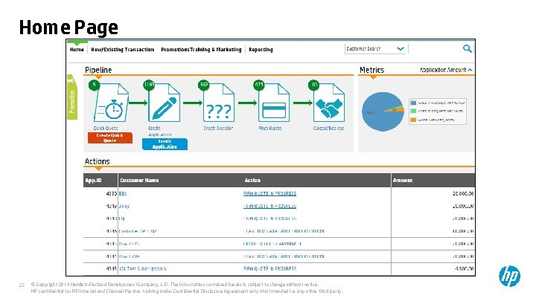This screenshot has width=536, height=301.
Task: Click the green count badge on Credit Decision
Action: coord(204,85)
